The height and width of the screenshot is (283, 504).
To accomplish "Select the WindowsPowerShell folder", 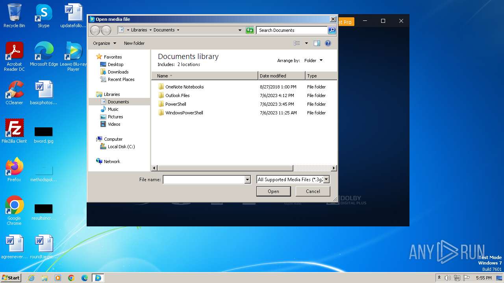I will 184,113.
